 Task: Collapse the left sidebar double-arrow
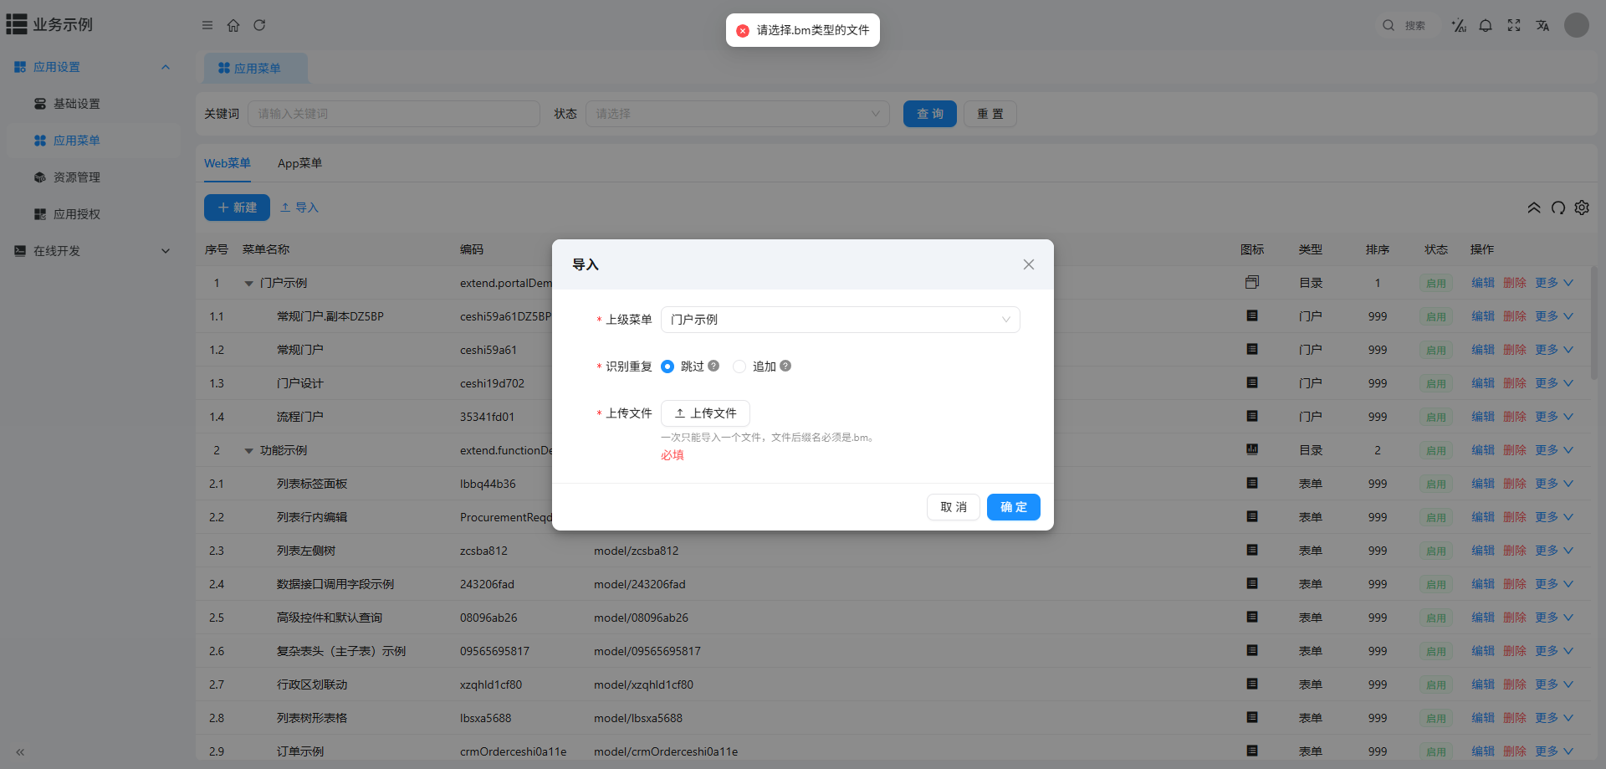(x=20, y=752)
